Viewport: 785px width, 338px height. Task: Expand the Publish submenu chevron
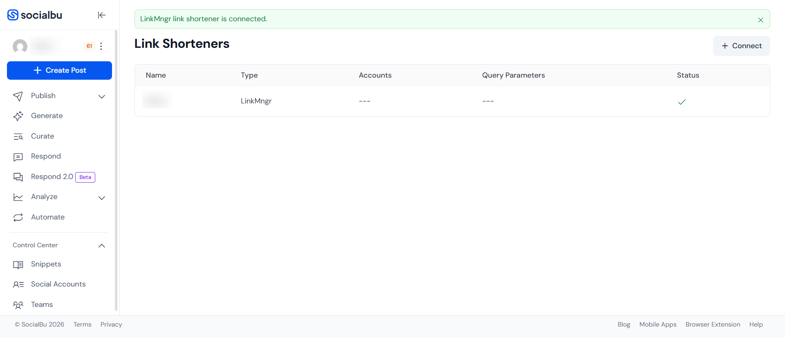(x=102, y=96)
